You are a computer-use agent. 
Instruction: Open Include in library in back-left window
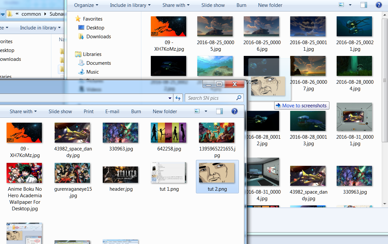pyautogui.click(x=40, y=28)
